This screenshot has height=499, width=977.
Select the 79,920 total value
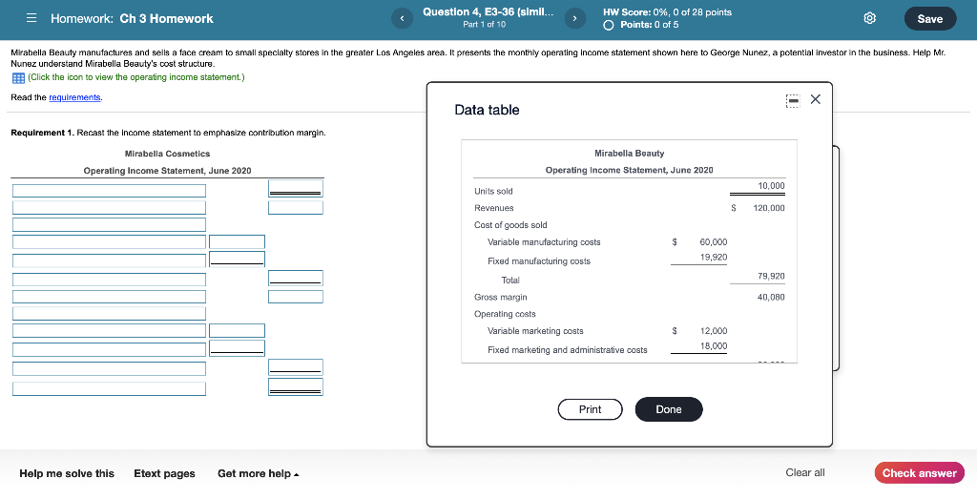(771, 276)
